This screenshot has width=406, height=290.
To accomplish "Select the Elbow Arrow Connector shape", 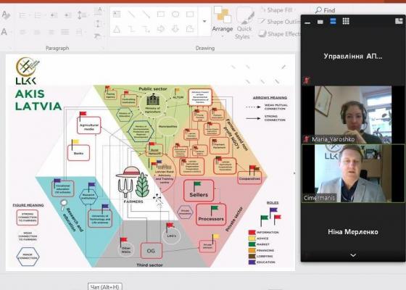I will (x=146, y=29).
